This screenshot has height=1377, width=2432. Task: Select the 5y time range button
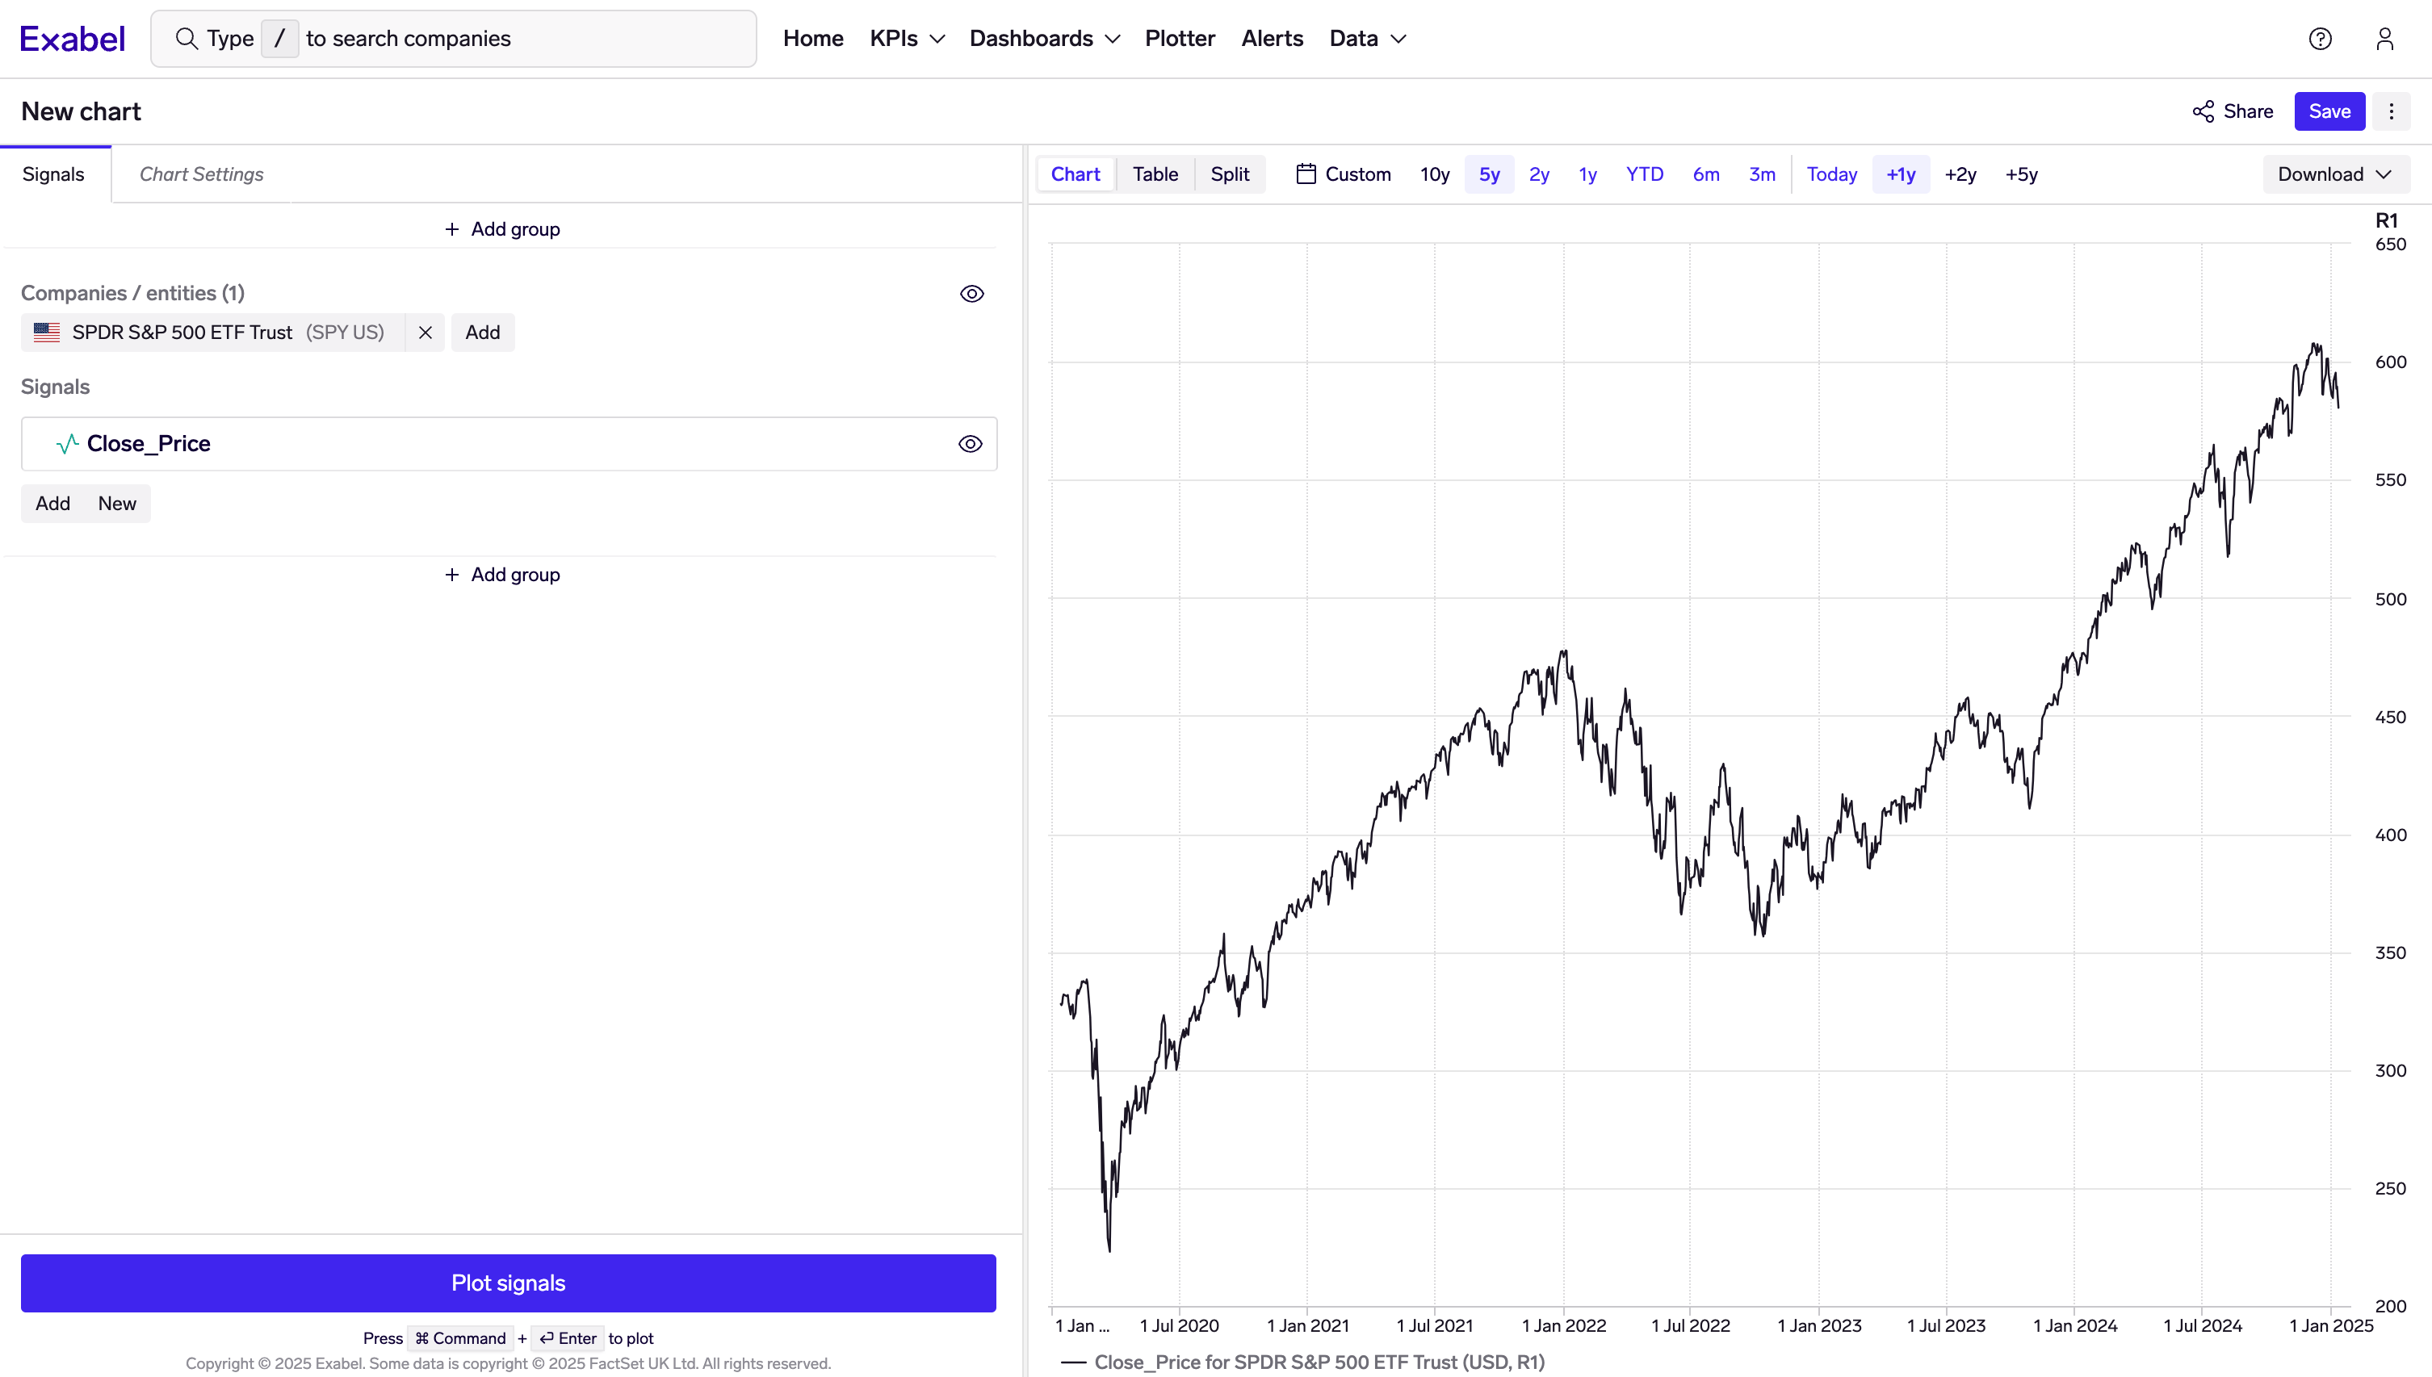[x=1488, y=175]
